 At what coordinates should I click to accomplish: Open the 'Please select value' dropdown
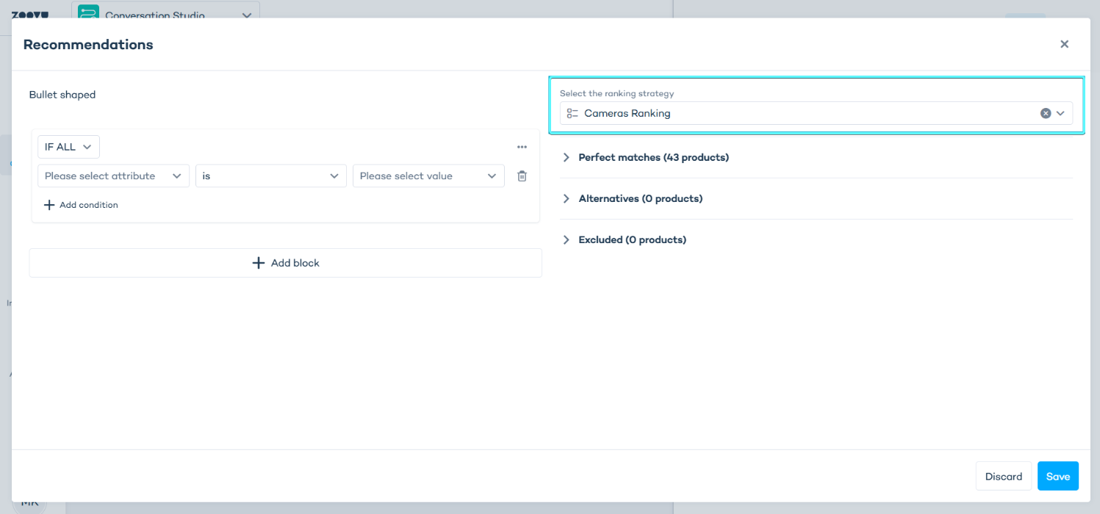pyautogui.click(x=428, y=176)
